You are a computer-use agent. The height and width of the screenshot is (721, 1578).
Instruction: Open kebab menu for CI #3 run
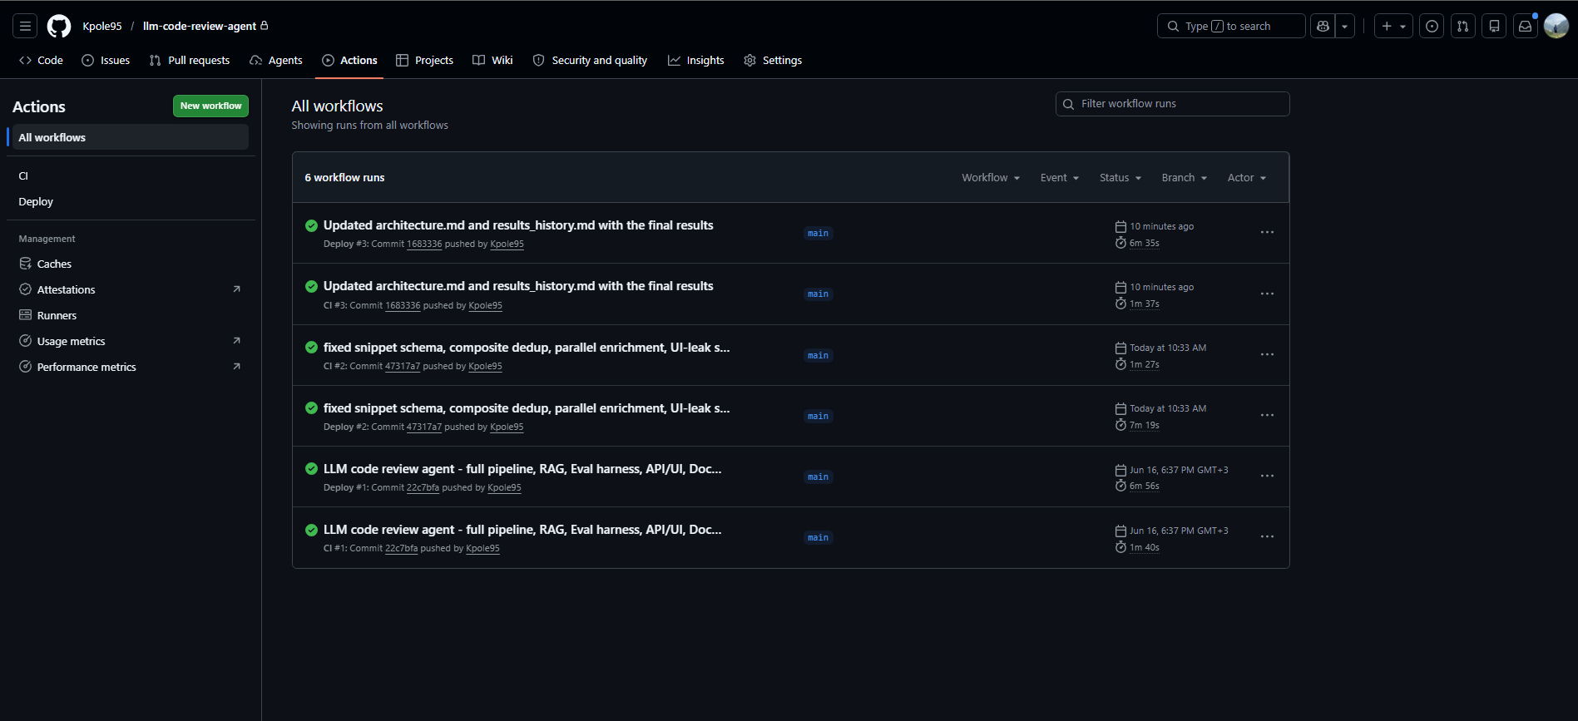(x=1267, y=294)
